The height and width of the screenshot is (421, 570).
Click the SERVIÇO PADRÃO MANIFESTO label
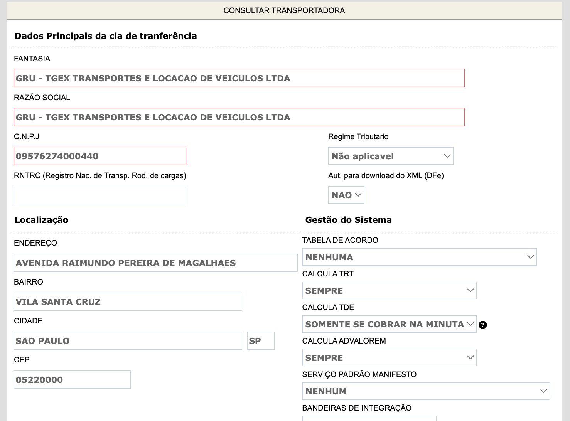click(359, 374)
